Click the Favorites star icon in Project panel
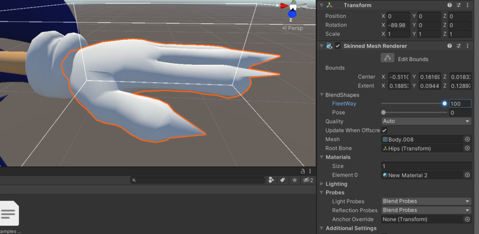The height and width of the screenshot is (234, 479). click(x=295, y=180)
